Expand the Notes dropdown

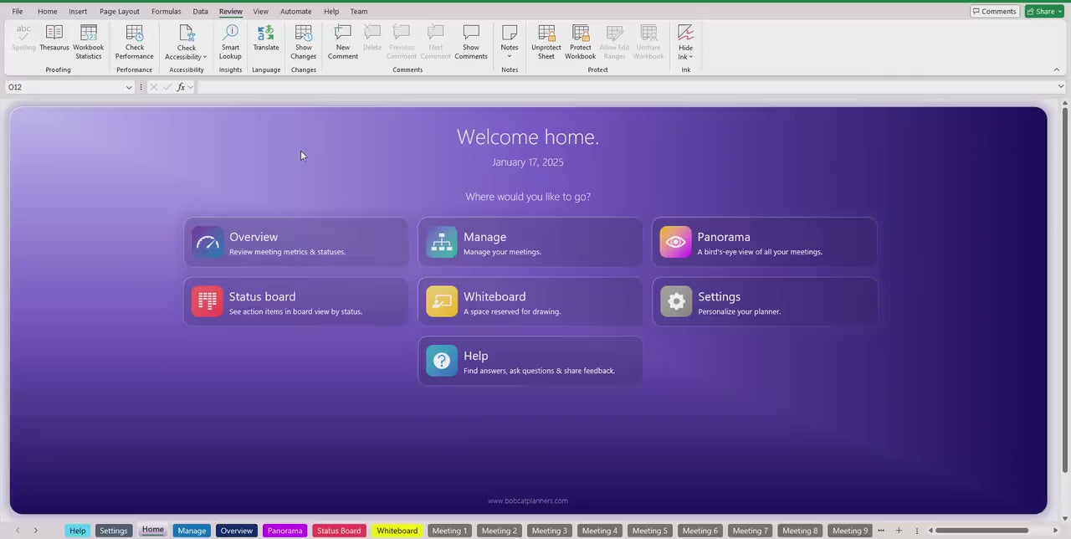(x=510, y=56)
